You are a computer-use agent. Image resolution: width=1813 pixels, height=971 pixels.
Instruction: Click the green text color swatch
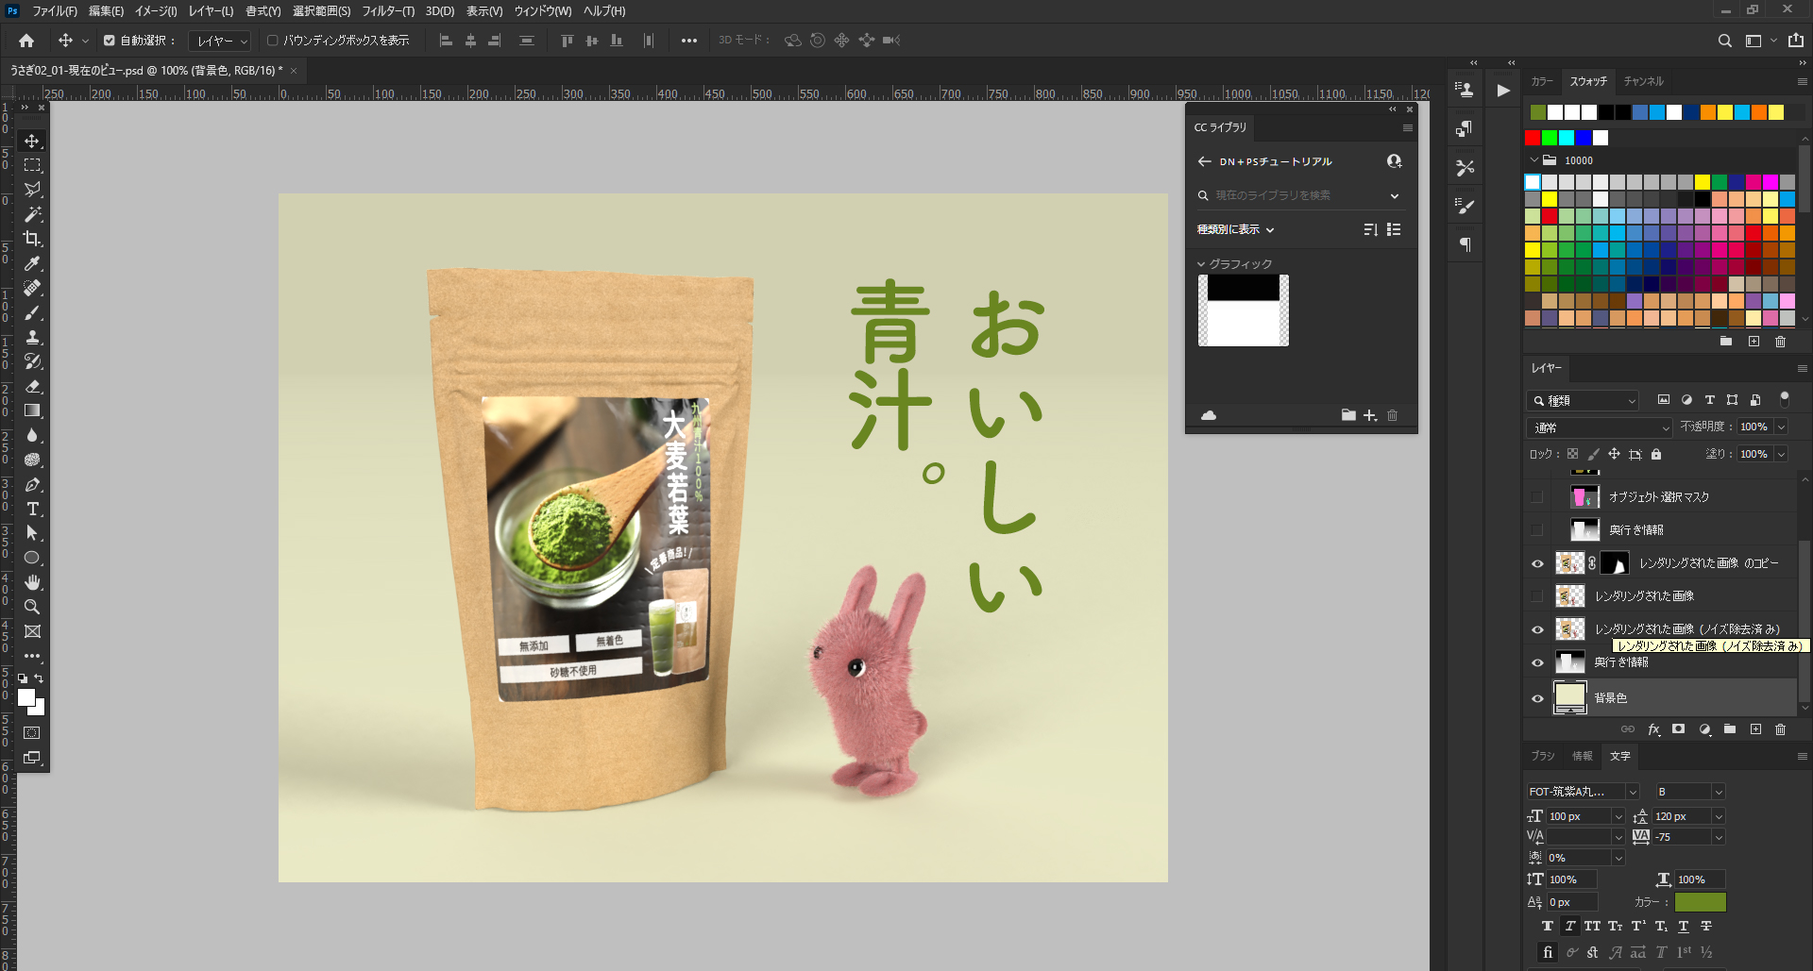click(1700, 902)
